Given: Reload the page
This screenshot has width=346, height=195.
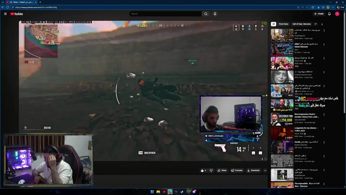Looking at the screenshot, I should pos(8,7).
